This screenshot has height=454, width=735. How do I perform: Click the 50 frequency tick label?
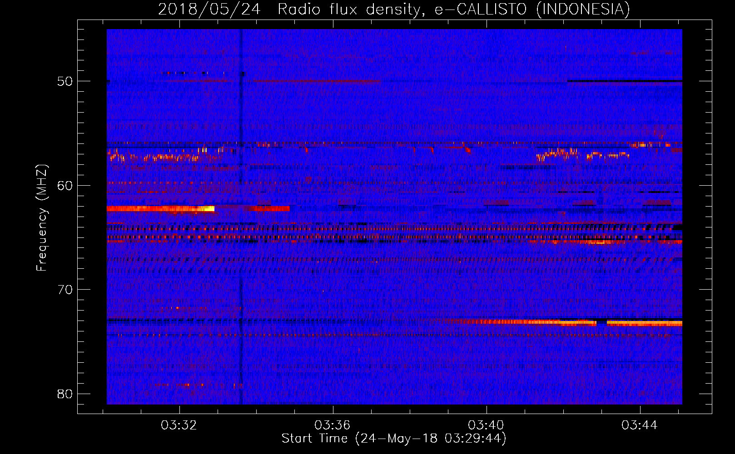coord(65,81)
